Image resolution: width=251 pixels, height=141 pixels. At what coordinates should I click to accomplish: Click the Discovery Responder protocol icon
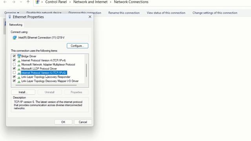19,77
